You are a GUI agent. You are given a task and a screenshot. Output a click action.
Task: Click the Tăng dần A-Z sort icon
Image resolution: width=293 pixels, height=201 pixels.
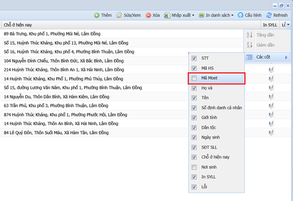(249, 35)
